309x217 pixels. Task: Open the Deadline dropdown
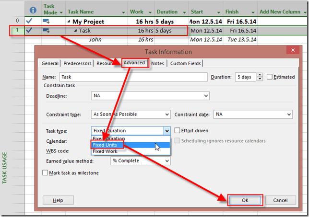tap(205, 96)
